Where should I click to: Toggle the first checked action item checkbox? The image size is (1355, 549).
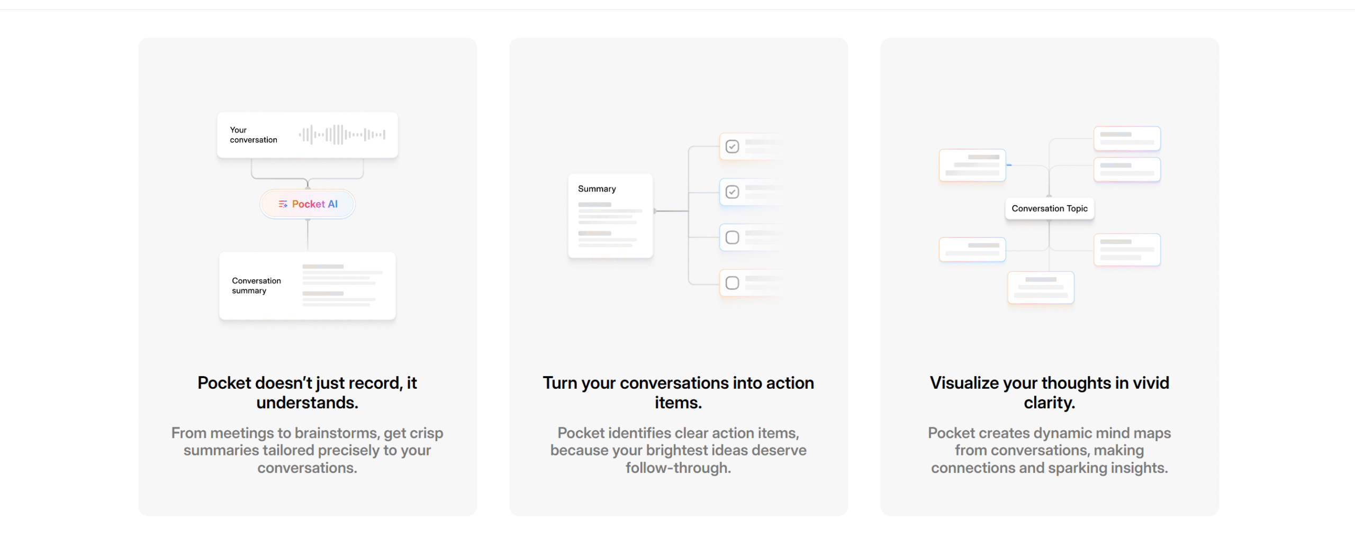point(732,147)
